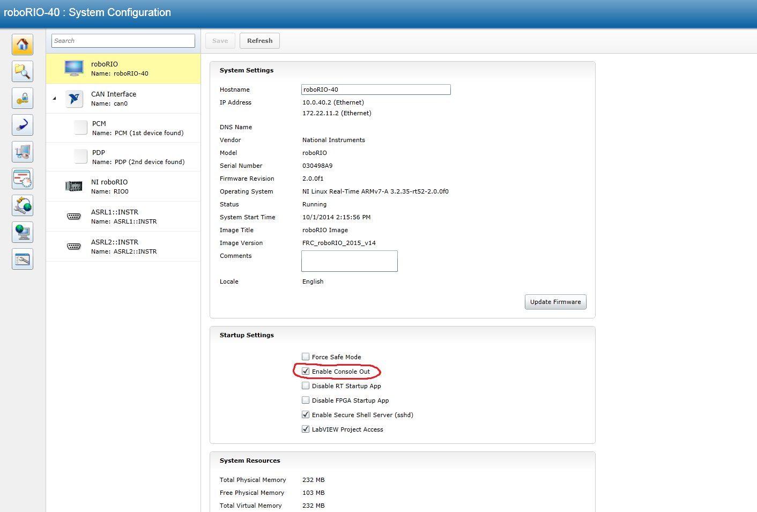Click the Startup Settings heading
The image size is (757, 512).
point(247,335)
